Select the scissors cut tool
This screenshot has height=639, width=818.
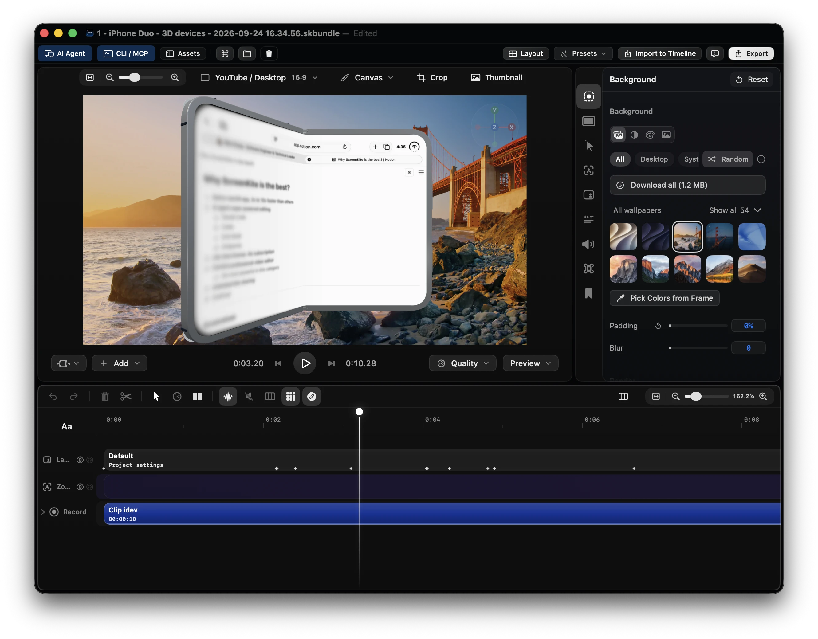126,396
